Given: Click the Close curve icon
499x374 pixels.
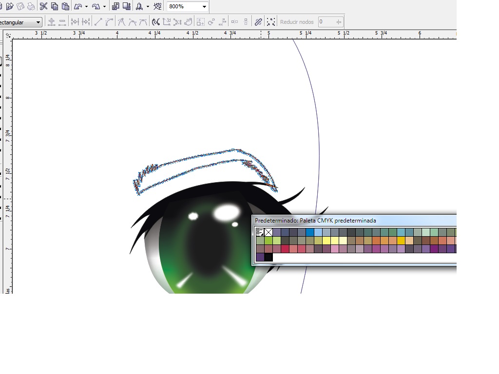Looking at the screenshot, I should (189, 22).
